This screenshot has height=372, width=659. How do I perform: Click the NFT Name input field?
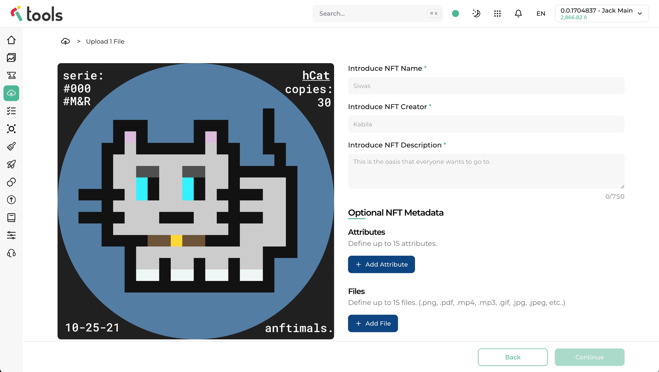(x=486, y=86)
